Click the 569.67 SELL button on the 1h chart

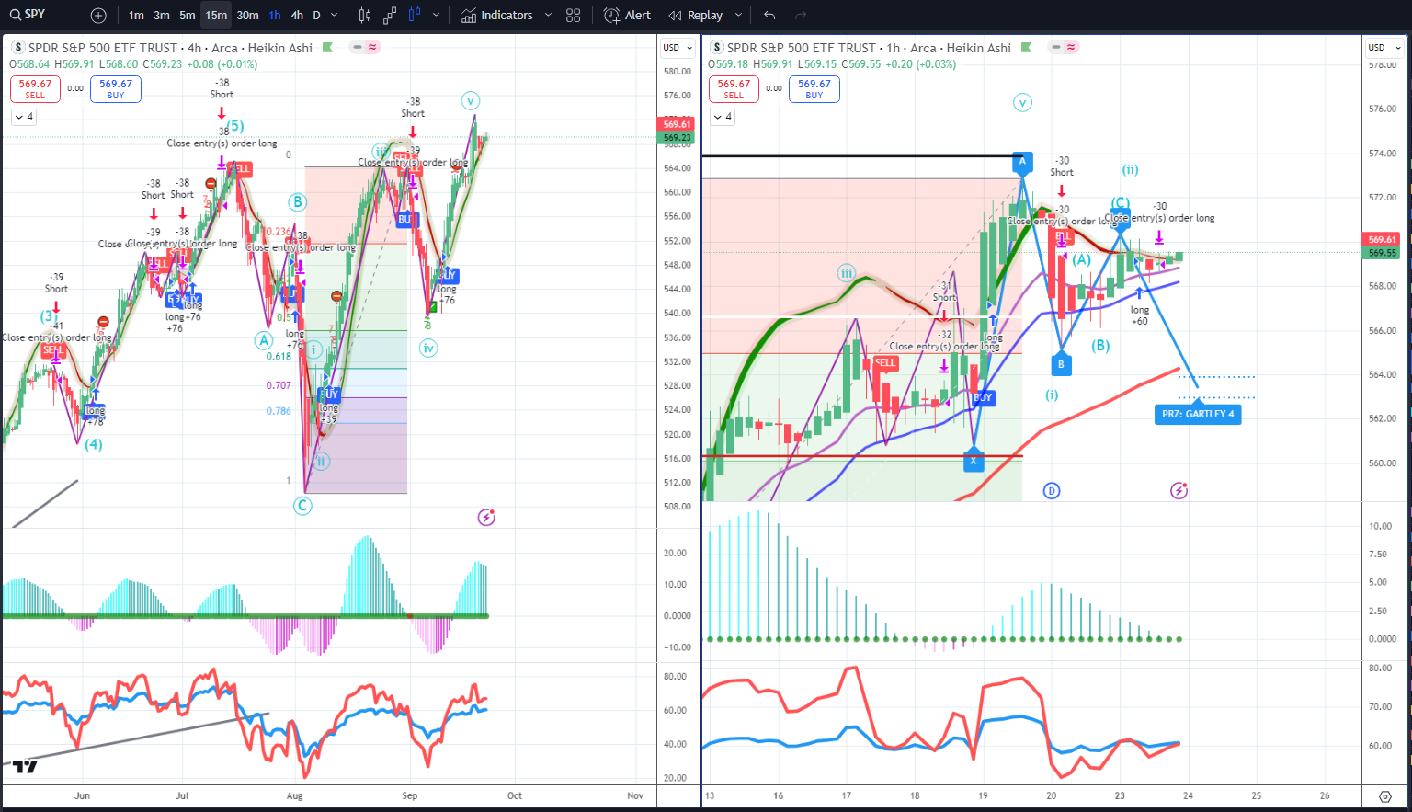(x=734, y=88)
